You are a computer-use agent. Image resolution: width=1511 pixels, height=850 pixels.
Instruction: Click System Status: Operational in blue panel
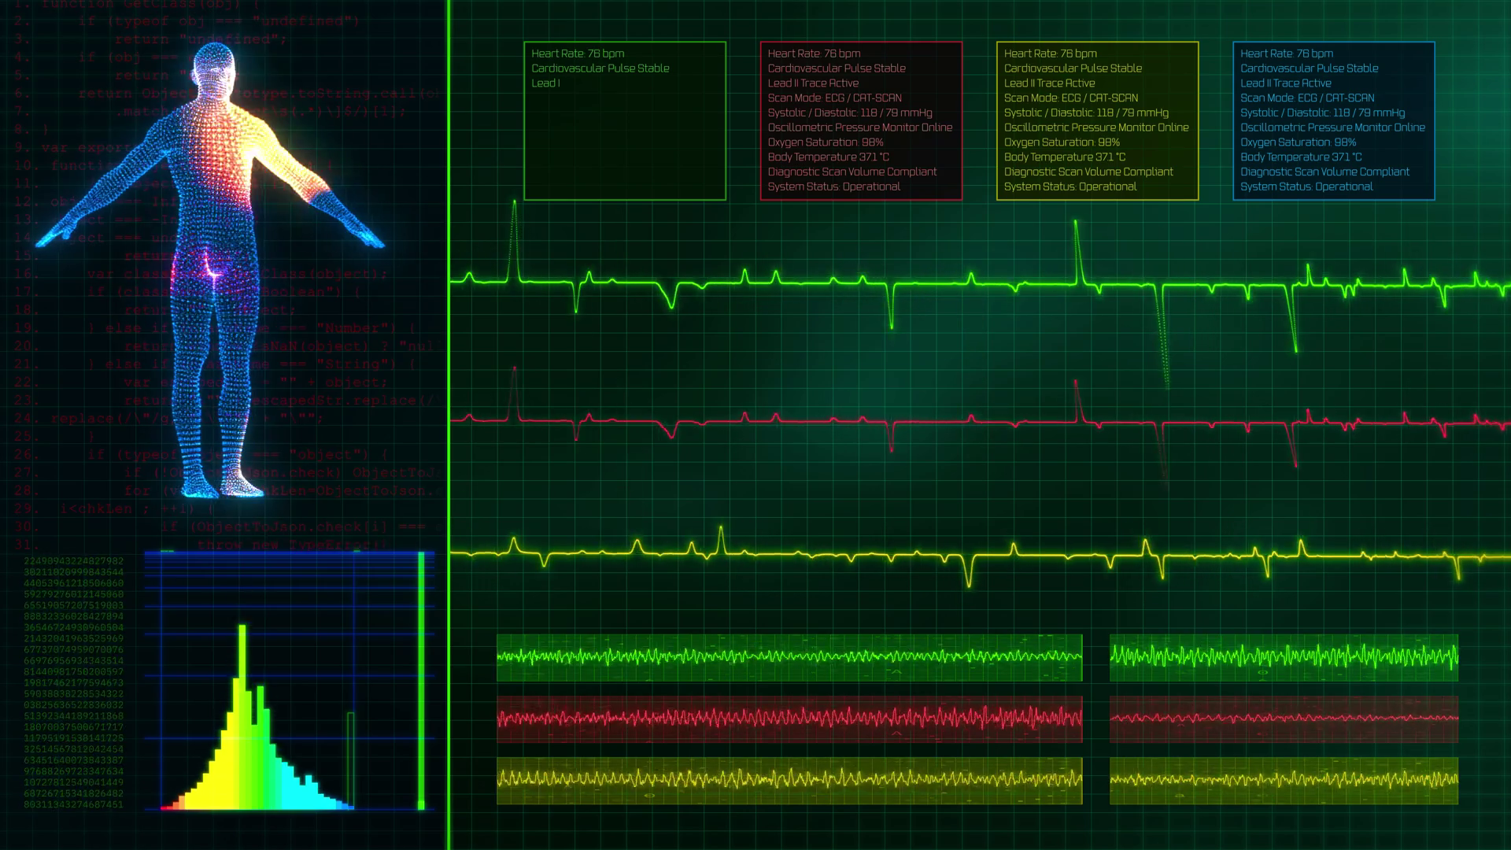[x=1306, y=187]
